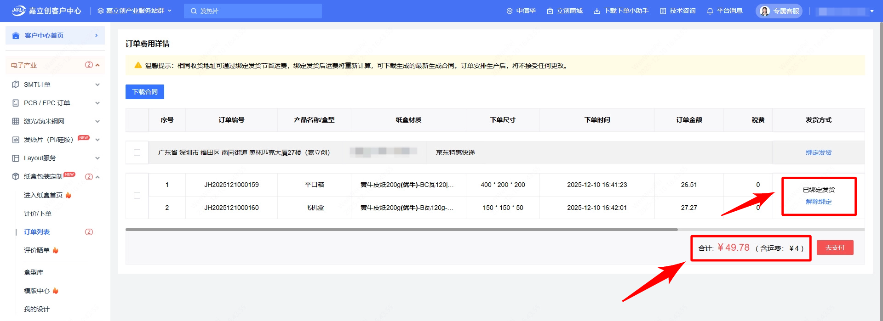Image resolution: width=883 pixels, height=321 pixels.
Task: Go to 计价/下单 in sidebar
Action: click(38, 214)
